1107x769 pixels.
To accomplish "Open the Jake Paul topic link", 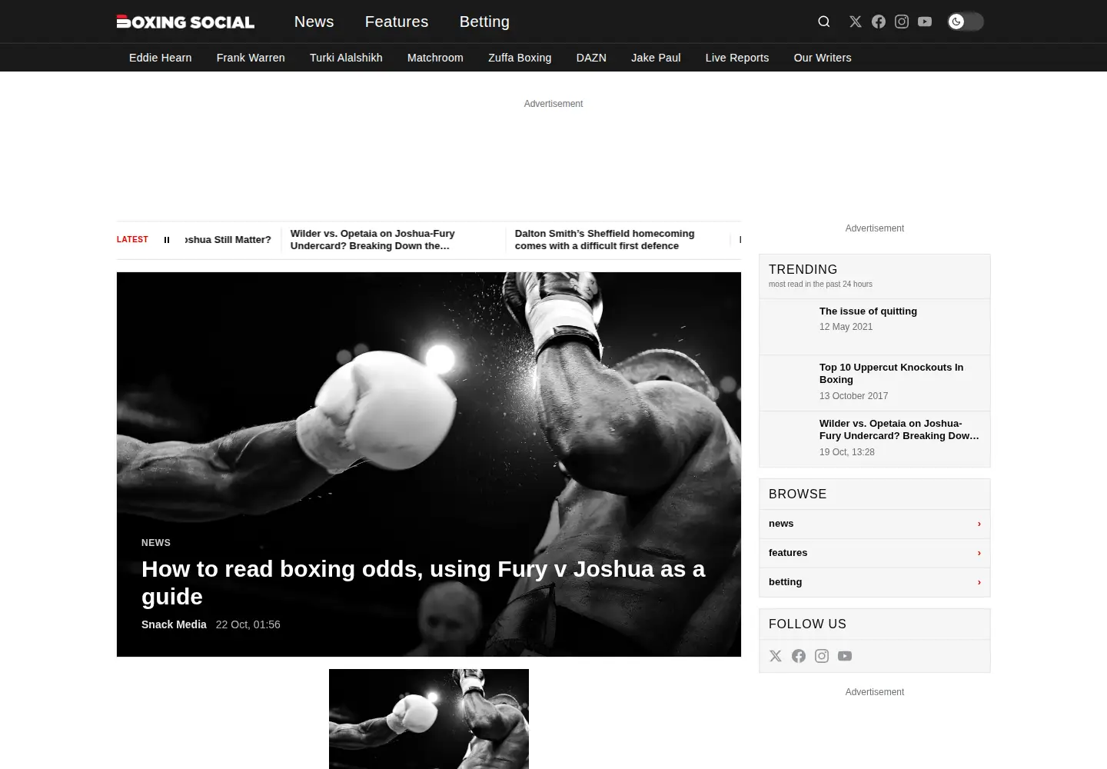I will point(656,58).
